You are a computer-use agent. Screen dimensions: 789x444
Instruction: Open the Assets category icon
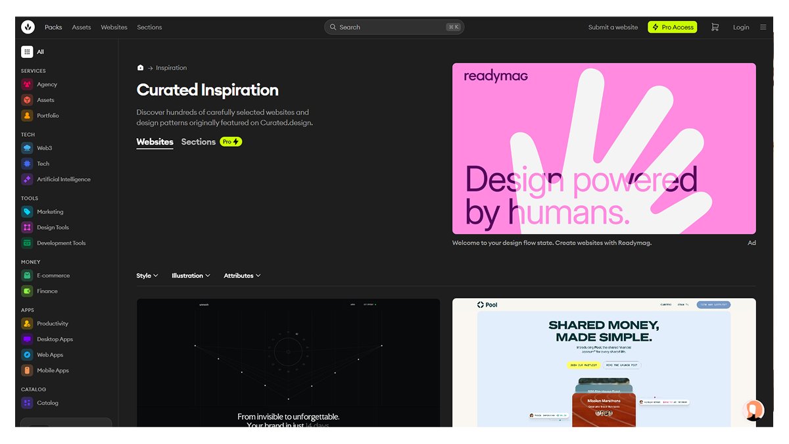click(27, 100)
